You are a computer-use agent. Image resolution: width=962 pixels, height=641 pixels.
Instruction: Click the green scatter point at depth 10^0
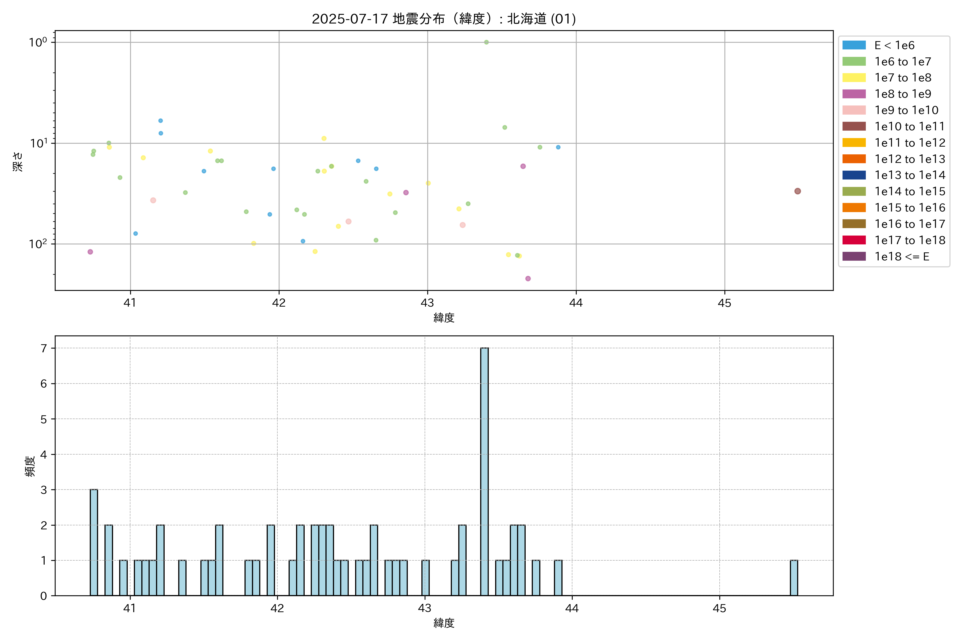(x=486, y=42)
